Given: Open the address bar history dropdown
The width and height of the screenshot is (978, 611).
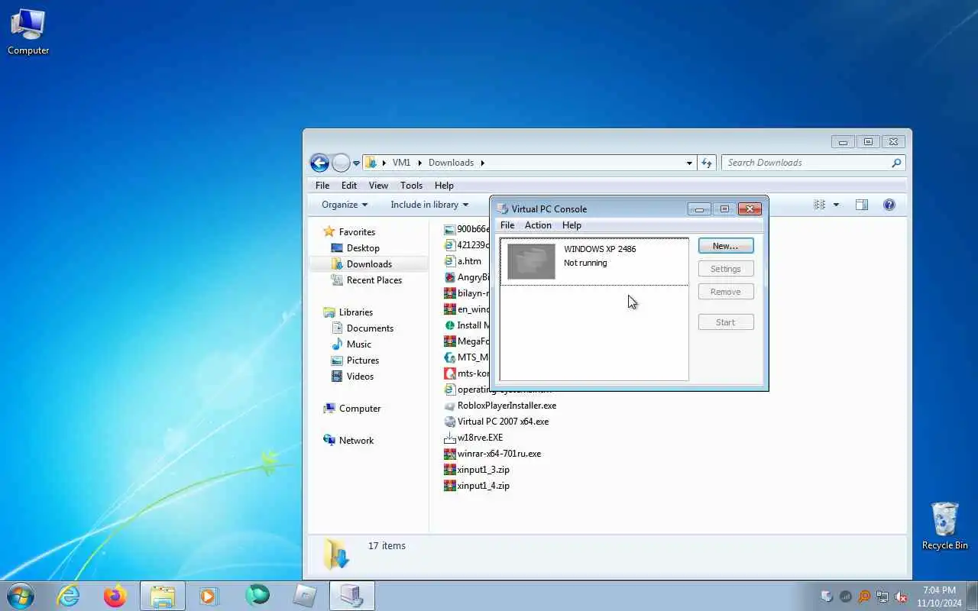Looking at the screenshot, I should [689, 163].
